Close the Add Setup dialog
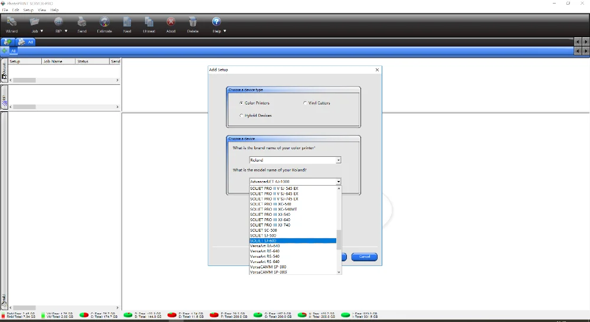This screenshot has width=590, height=322. pyautogui.click(x=377, y=70)
